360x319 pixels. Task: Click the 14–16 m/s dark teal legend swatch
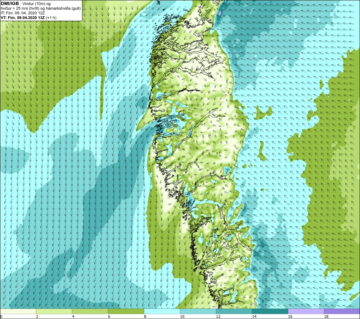pos(270,311)
